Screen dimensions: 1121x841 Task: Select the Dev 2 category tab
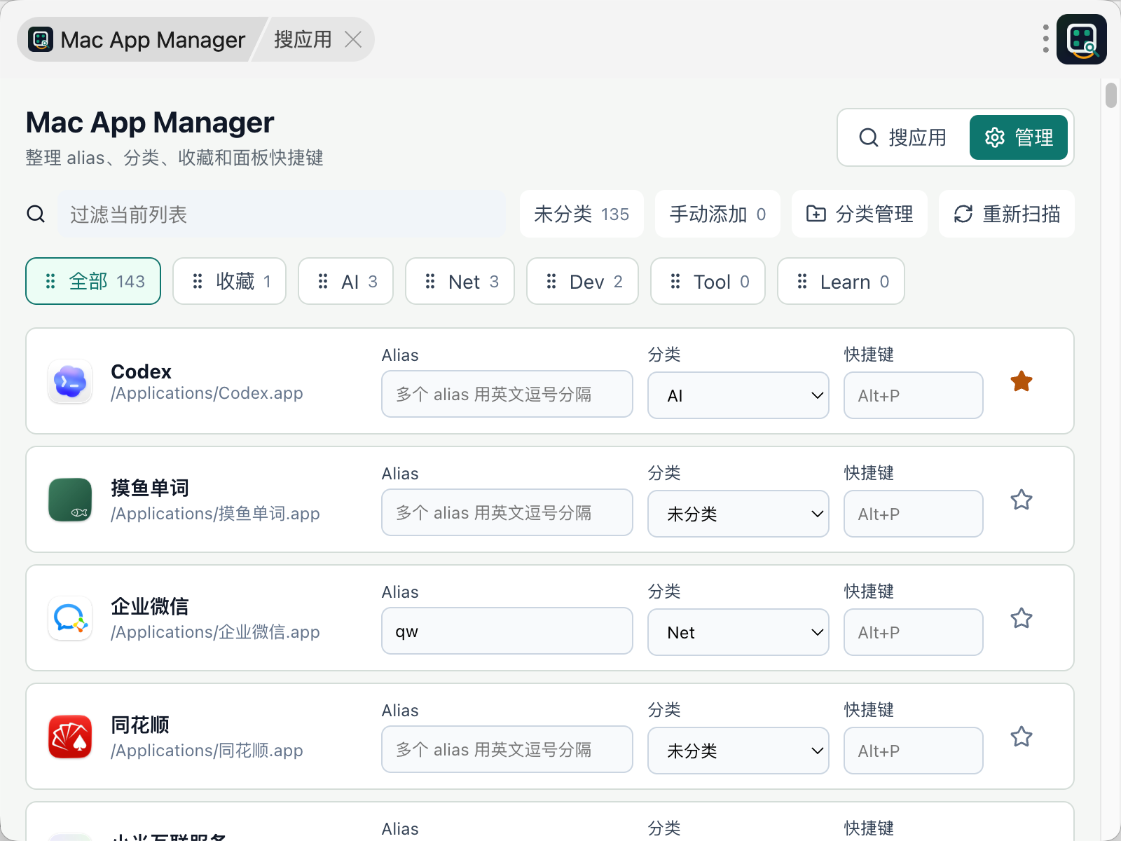click(x=582, y=281)
